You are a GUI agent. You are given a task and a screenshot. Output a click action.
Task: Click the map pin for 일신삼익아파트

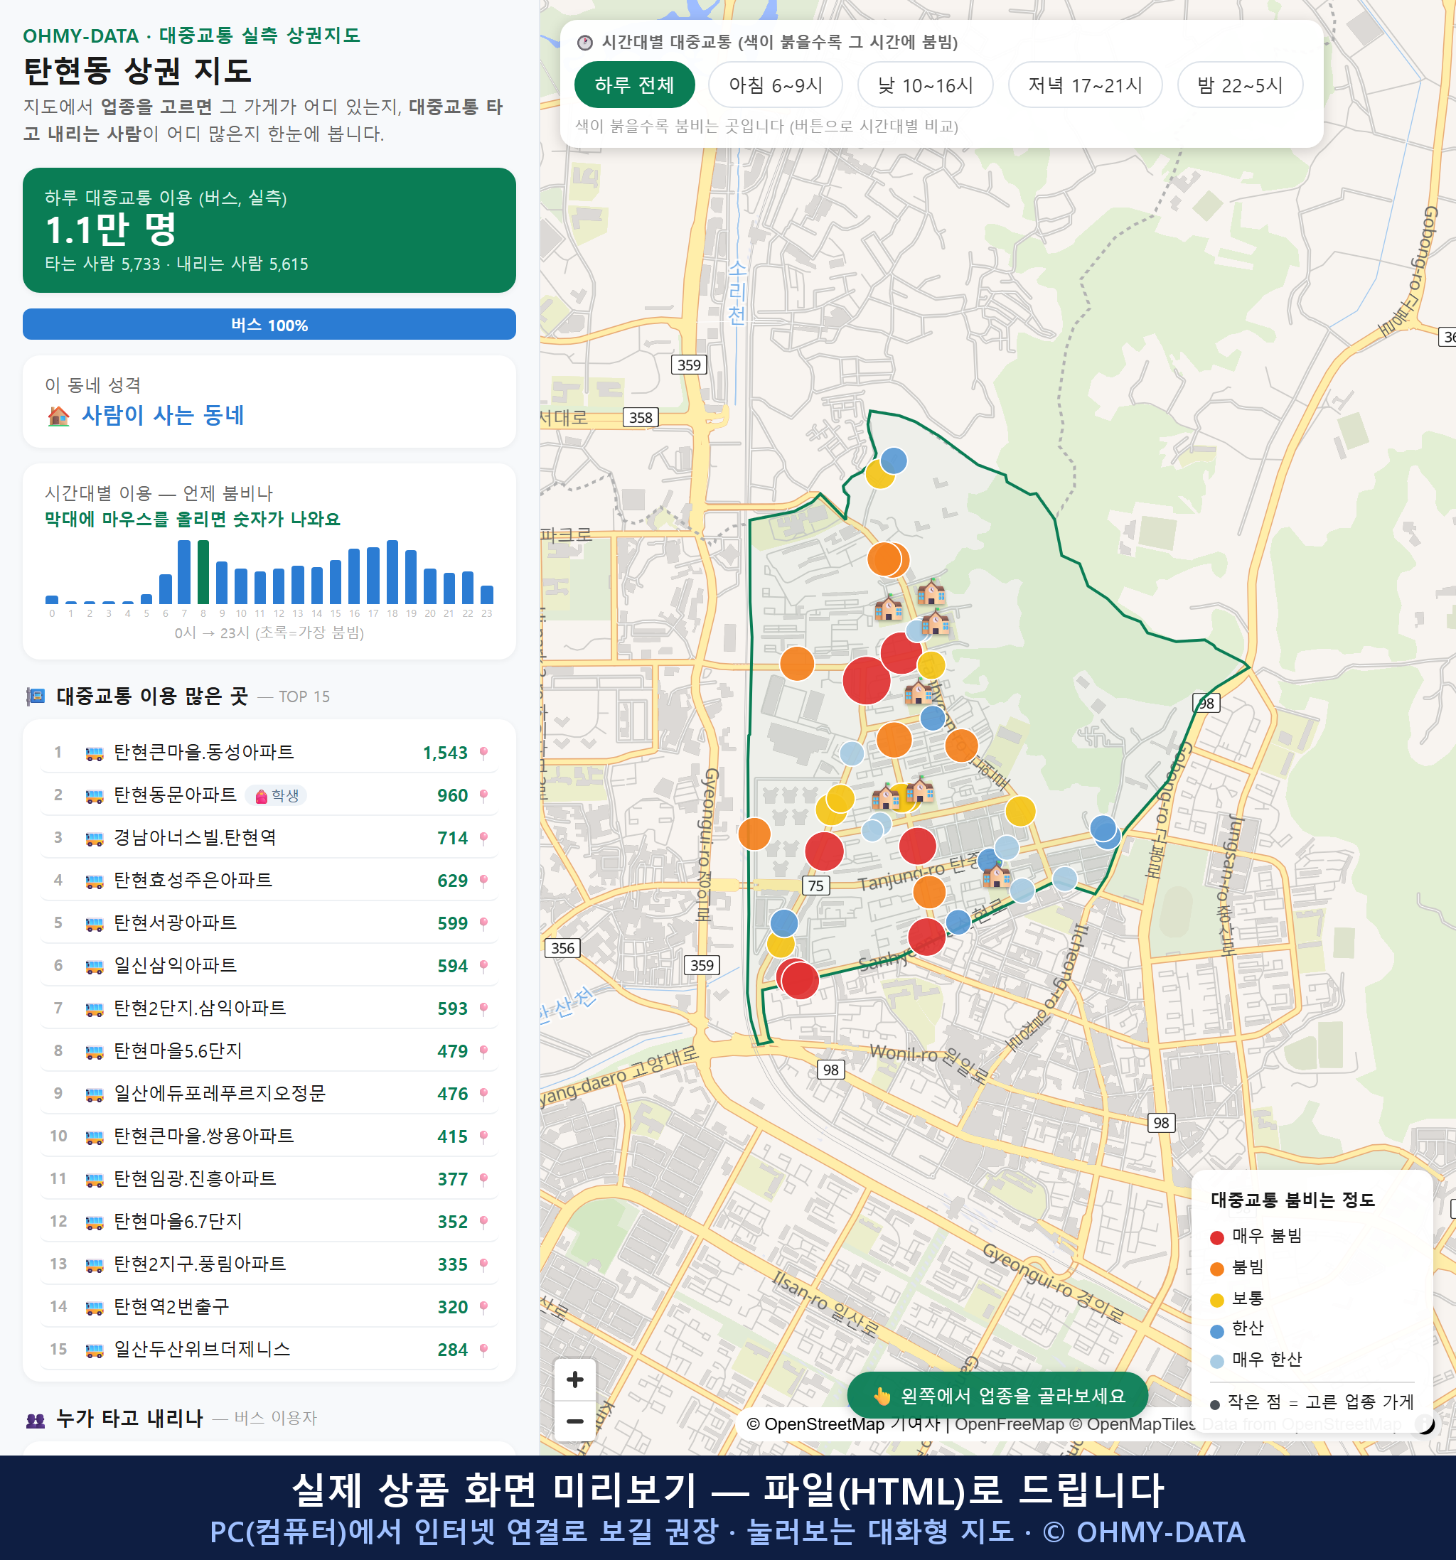click(483, 966)
